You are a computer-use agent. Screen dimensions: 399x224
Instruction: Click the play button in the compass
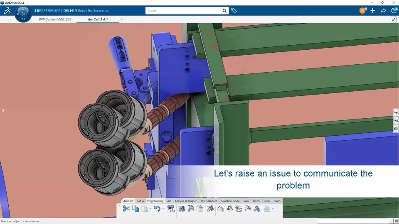[x=23, y=14]
